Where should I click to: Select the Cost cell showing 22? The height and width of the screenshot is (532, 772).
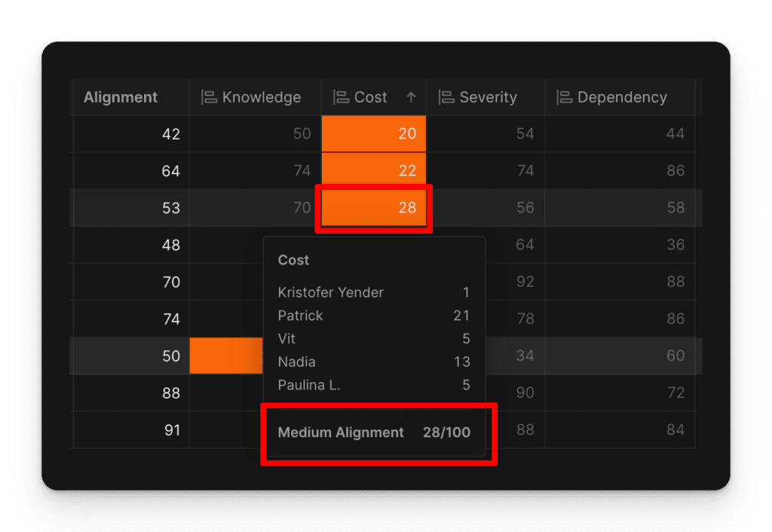pyautogui.click(x=373, y=170)
